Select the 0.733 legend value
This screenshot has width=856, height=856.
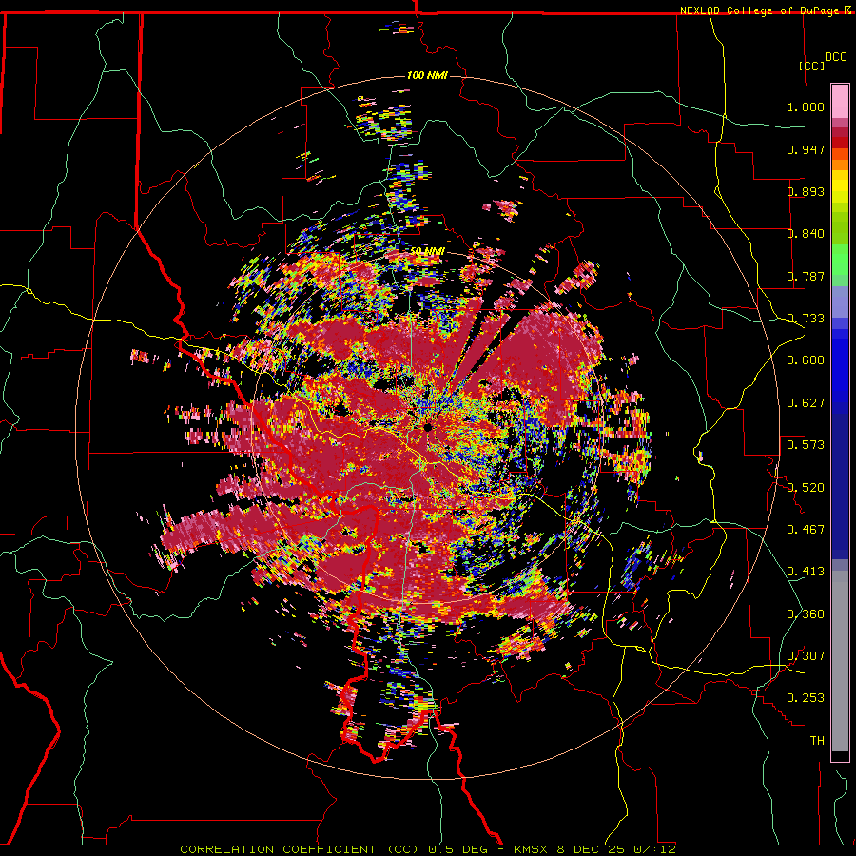(x=806, y=319)
